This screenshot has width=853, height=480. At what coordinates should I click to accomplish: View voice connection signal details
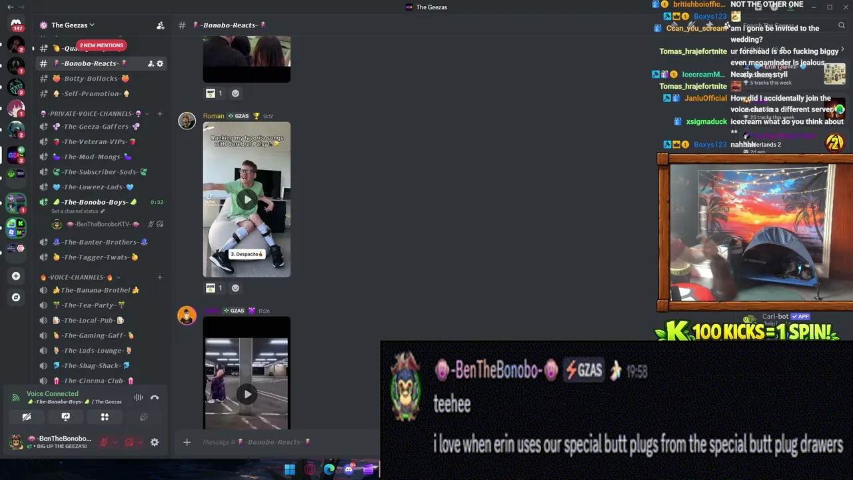tap(15, 398)
